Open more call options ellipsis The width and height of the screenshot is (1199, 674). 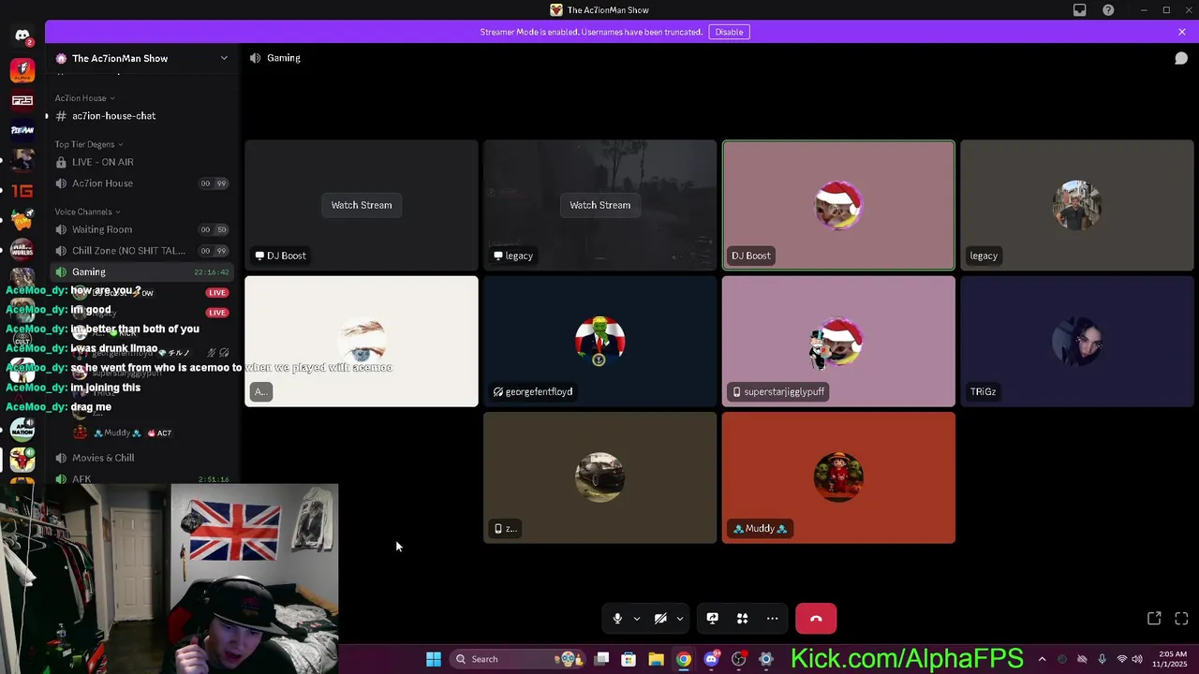point(772,619)
